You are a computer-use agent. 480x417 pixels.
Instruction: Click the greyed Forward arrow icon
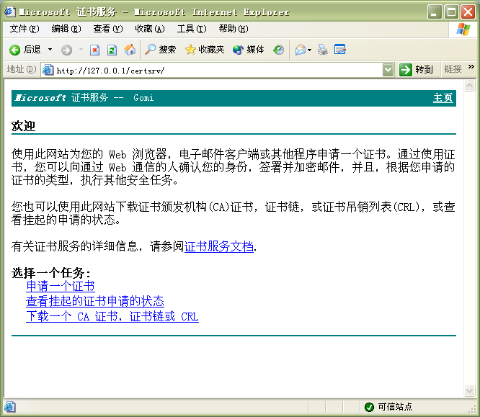point(66,50)
